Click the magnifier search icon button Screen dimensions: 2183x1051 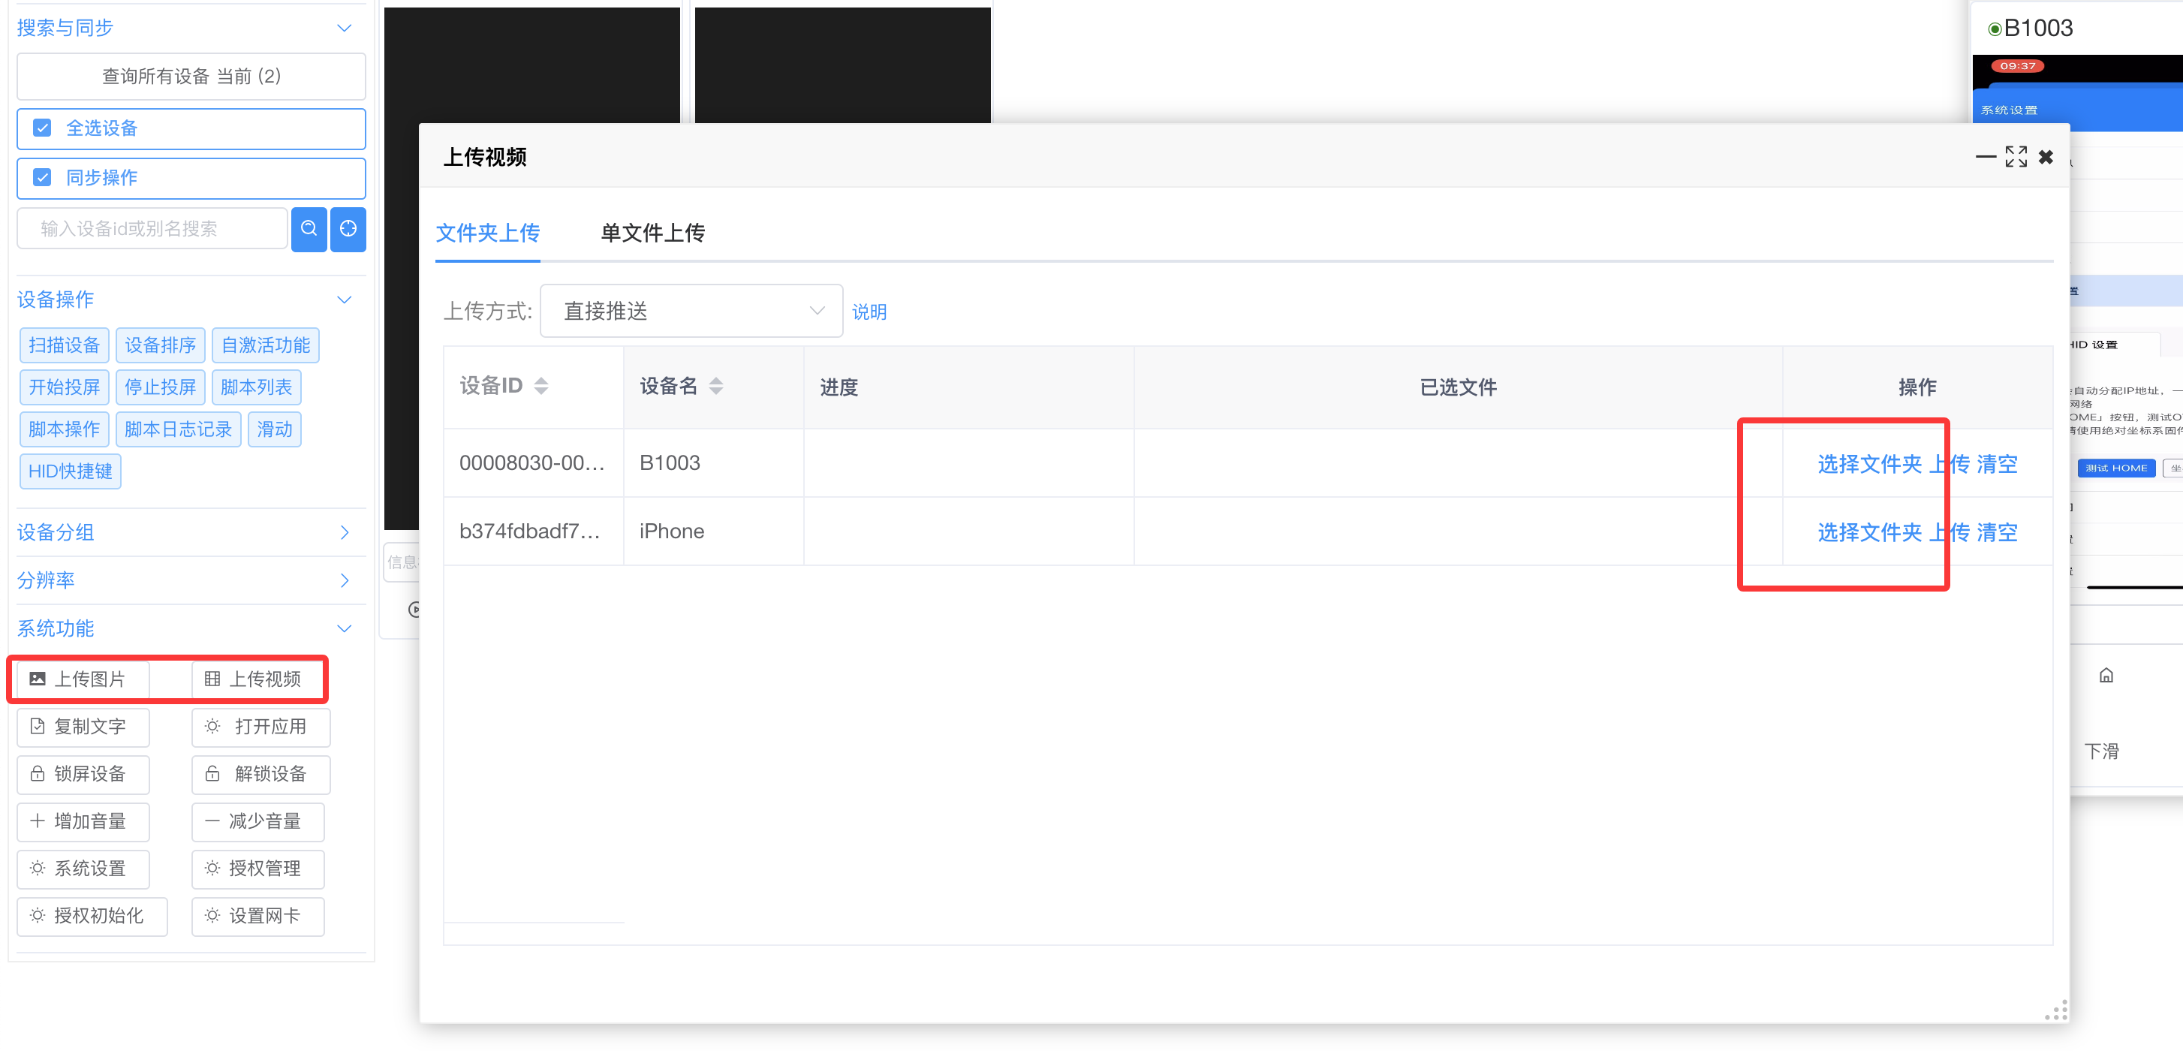(309, 228)
